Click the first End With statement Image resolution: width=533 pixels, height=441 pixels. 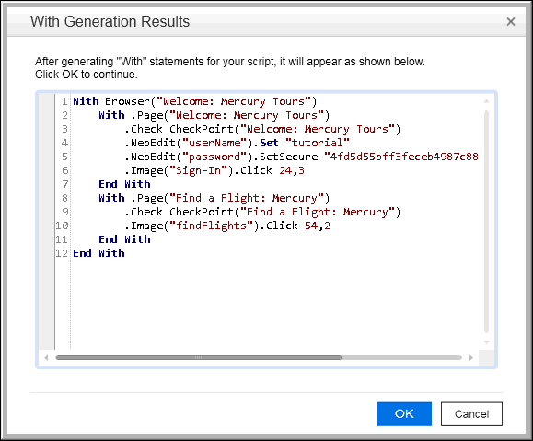(124, 184)
